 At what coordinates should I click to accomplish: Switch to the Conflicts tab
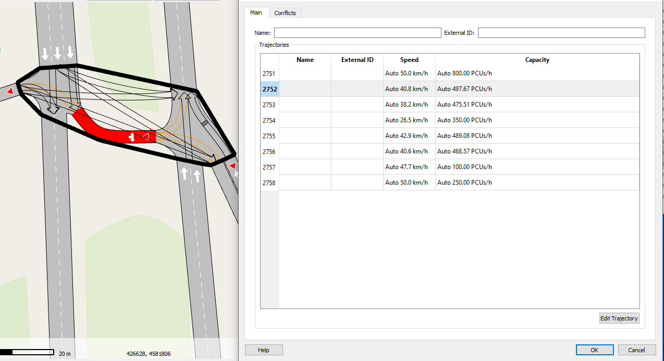[285, 12]
